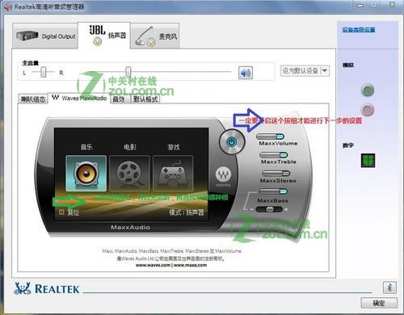The width and height of the screenshot is (404, 315).
Task: Click the 设为默认设备 button
Action: [x=301, y=71]
